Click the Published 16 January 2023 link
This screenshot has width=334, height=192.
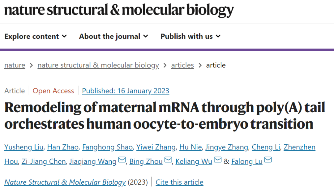tap(126, 91)
